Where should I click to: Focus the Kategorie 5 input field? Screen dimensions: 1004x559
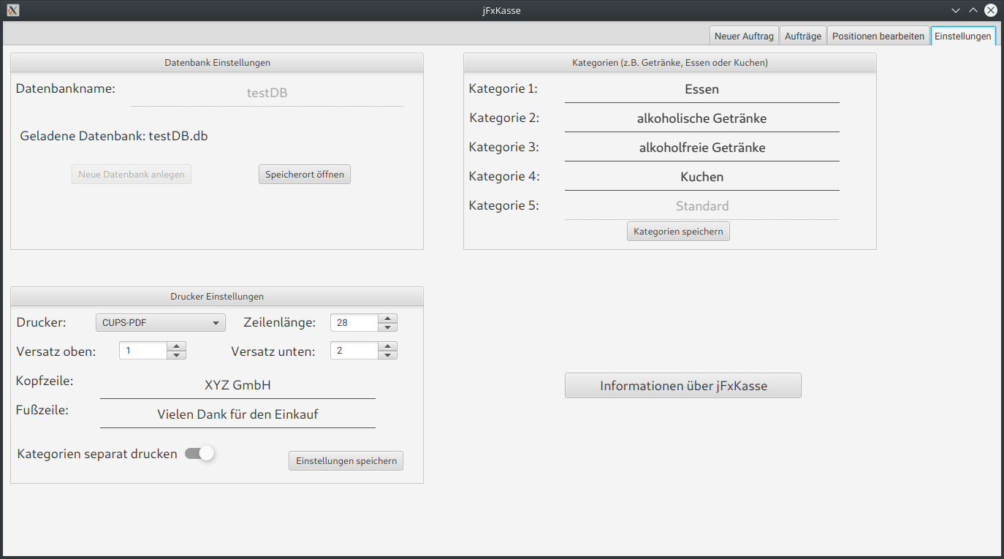point(701,206)
